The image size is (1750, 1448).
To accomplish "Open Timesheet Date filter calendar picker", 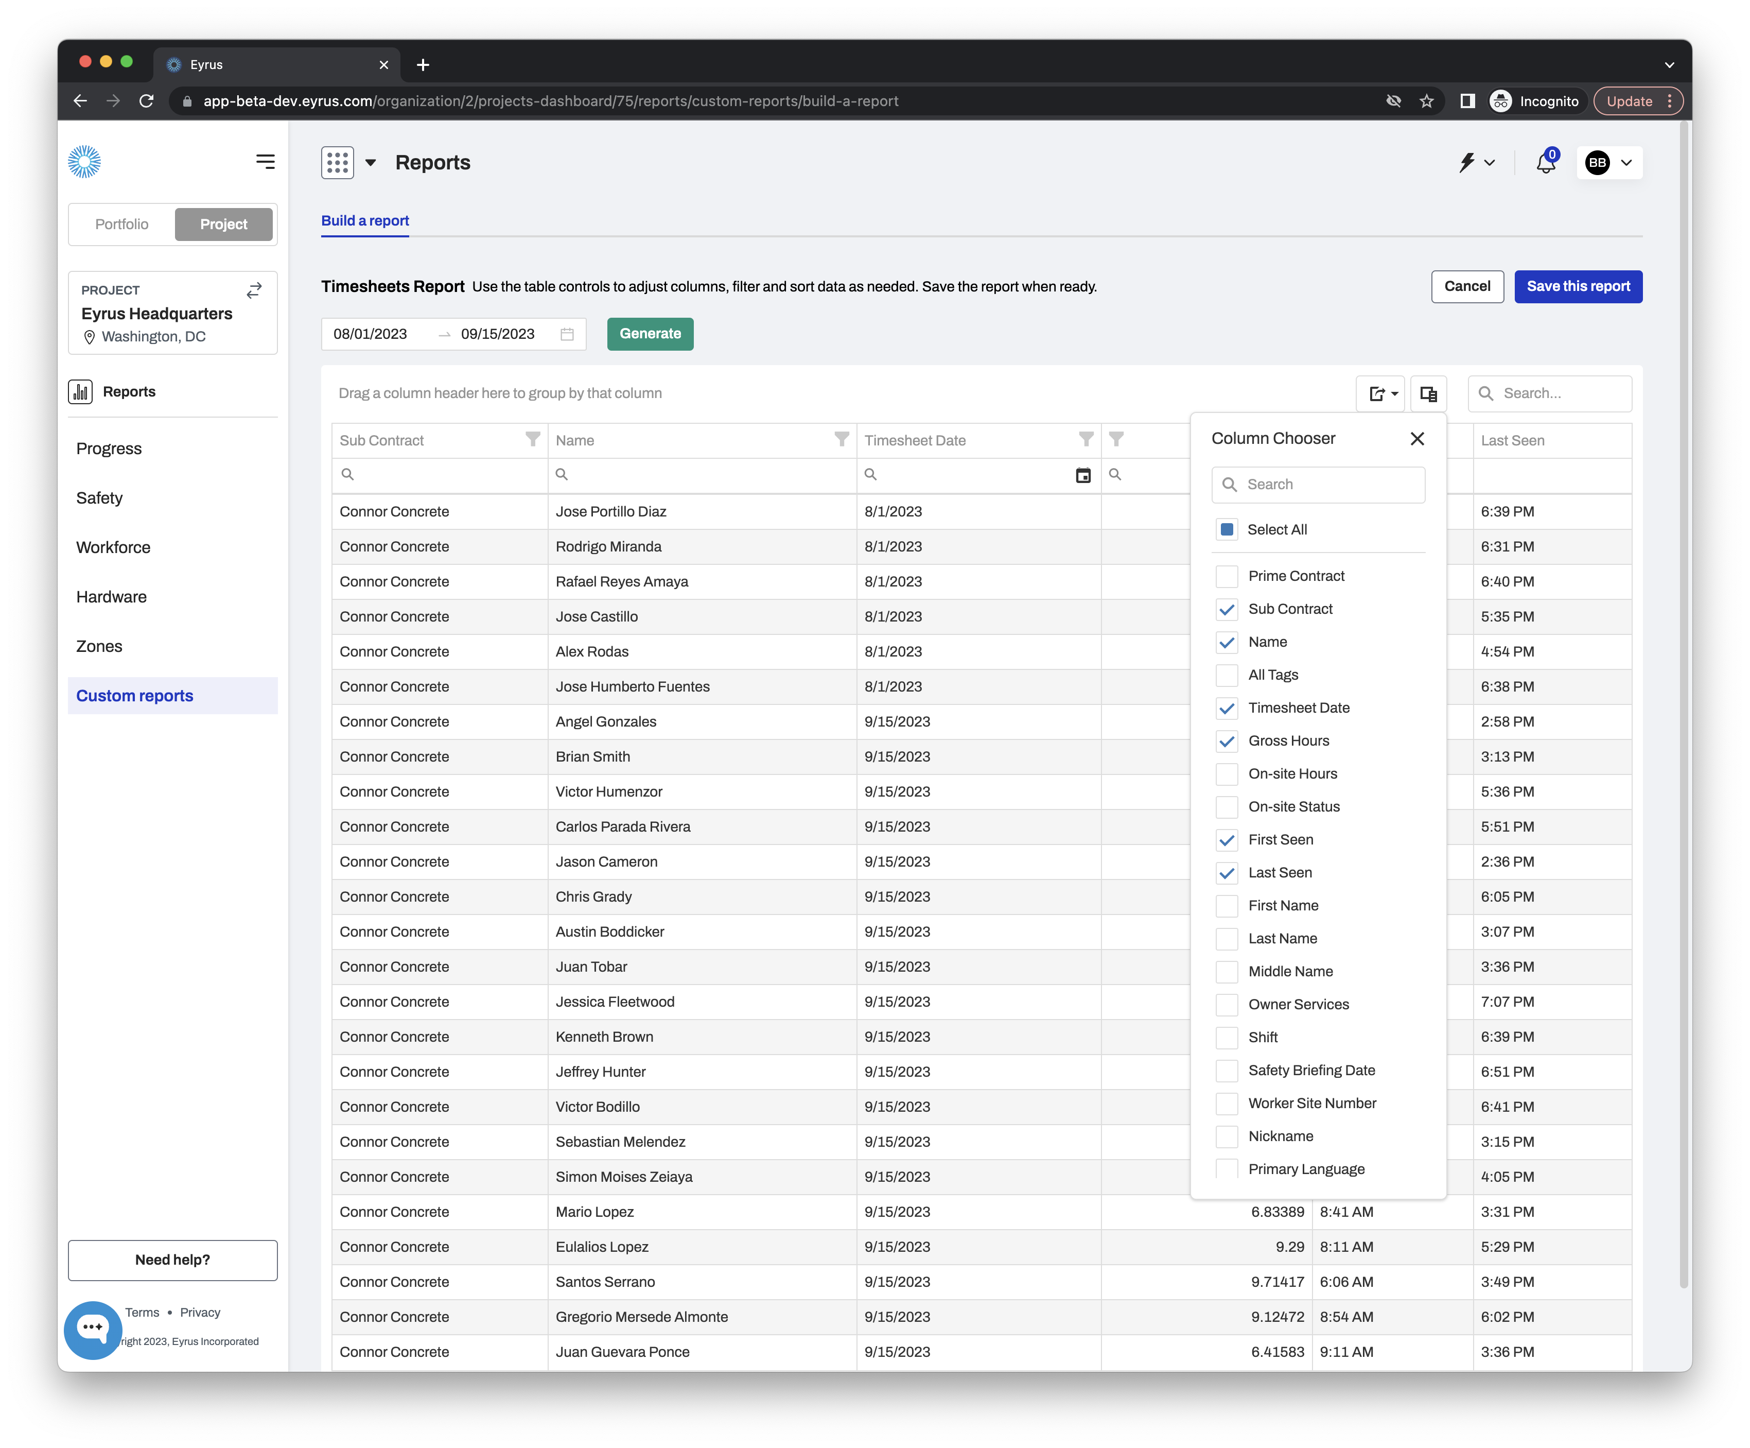I will click(x=1082, y=475).
